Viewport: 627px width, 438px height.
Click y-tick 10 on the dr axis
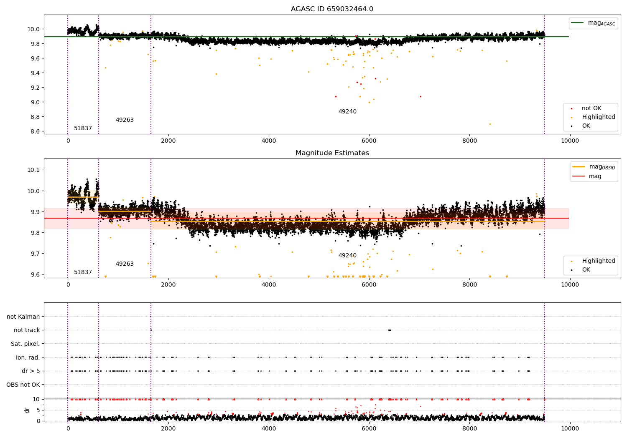tap(36, 399)
